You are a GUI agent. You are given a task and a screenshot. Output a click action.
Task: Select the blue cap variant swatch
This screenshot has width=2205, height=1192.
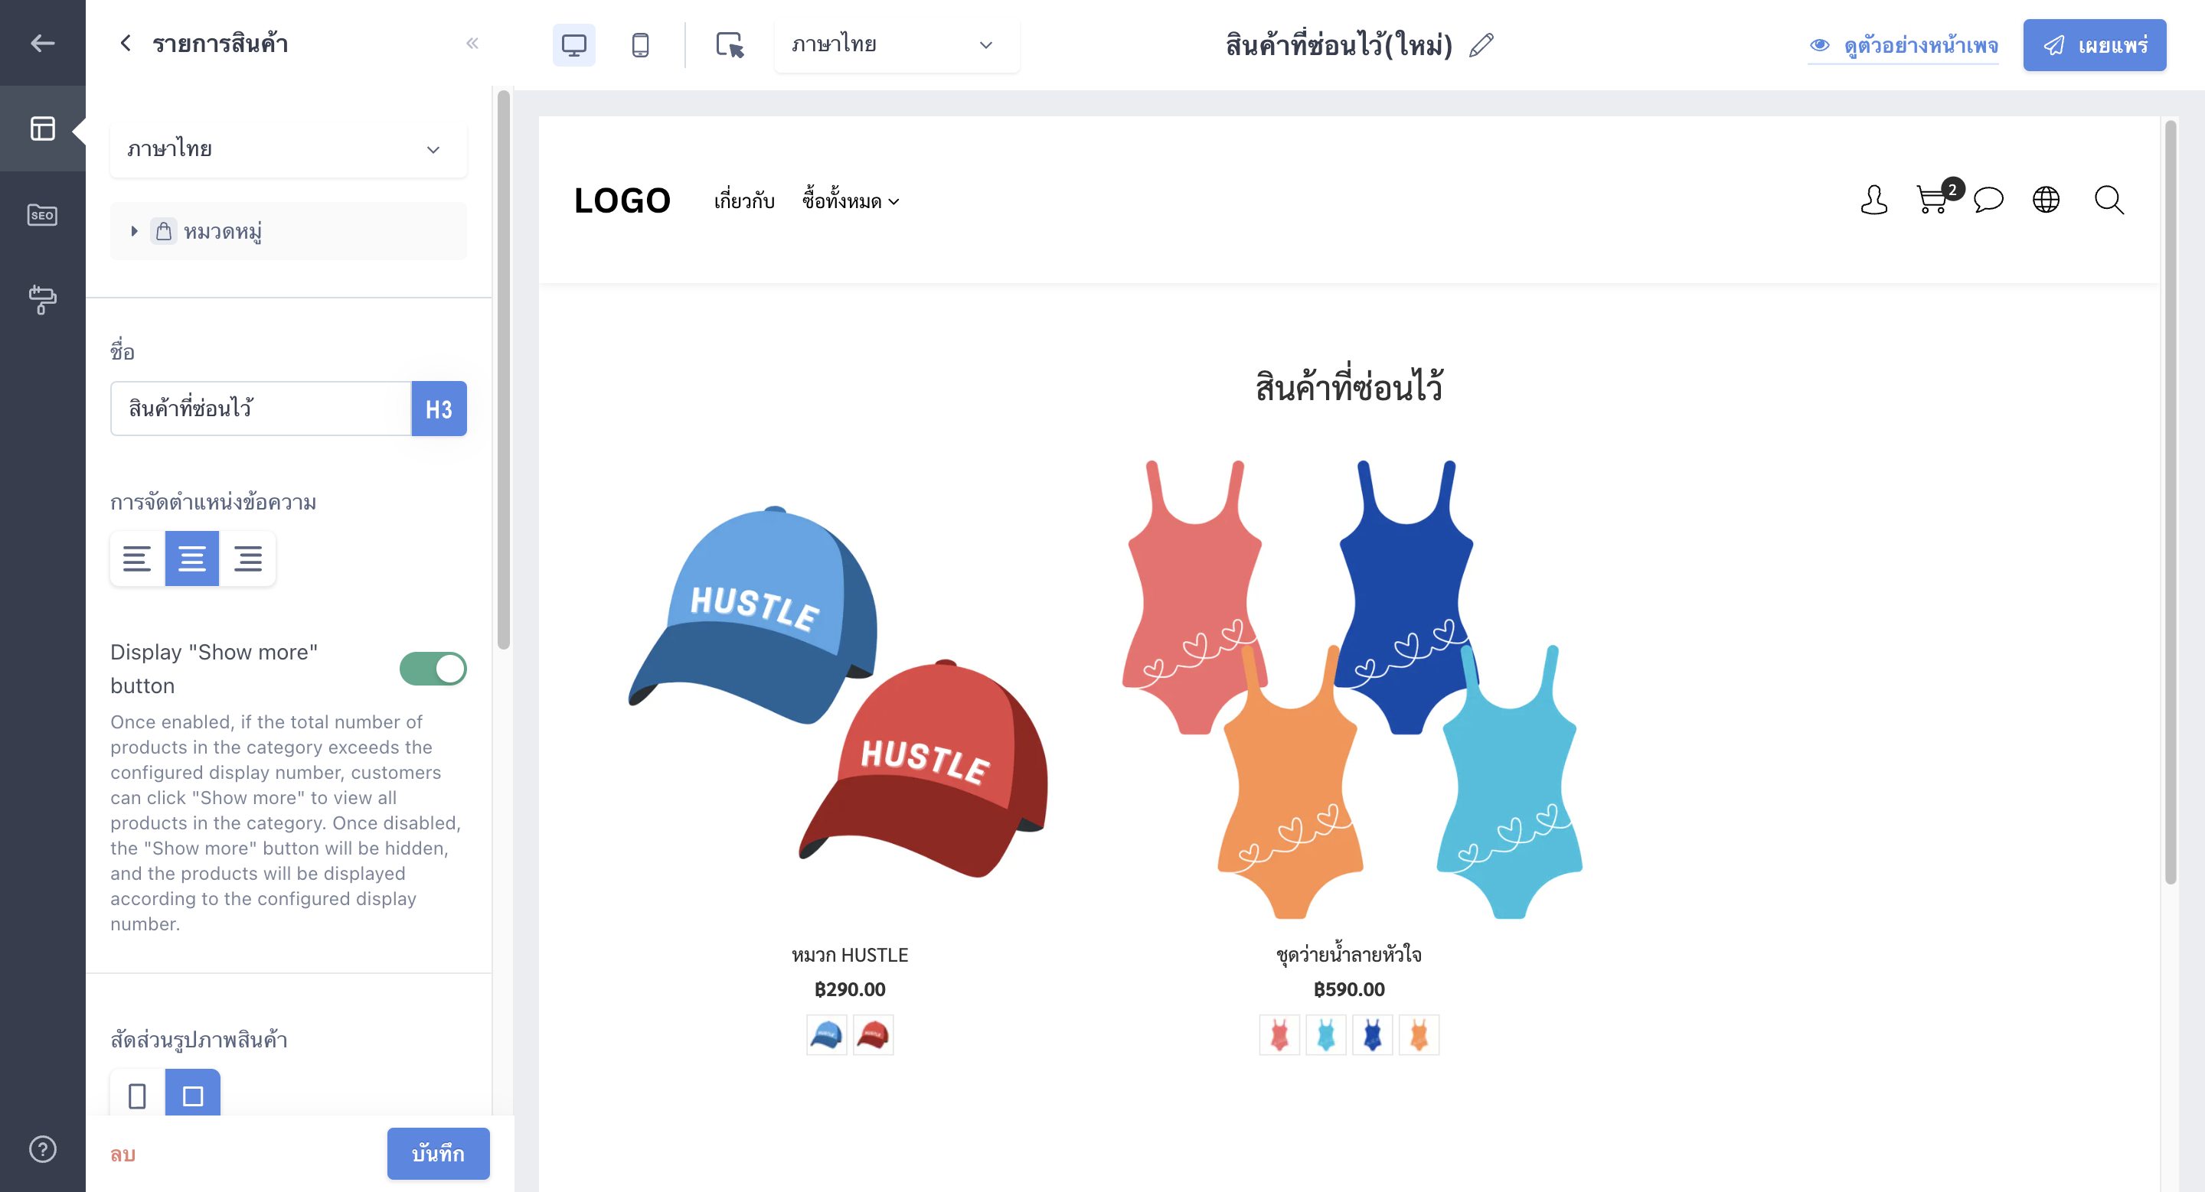[826, 1034]
